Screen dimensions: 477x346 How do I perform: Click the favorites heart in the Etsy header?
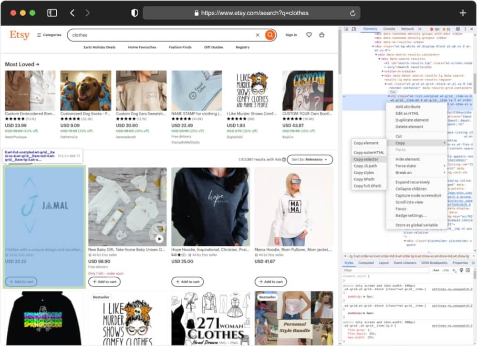pyautogui.click(x=309, y=35)
